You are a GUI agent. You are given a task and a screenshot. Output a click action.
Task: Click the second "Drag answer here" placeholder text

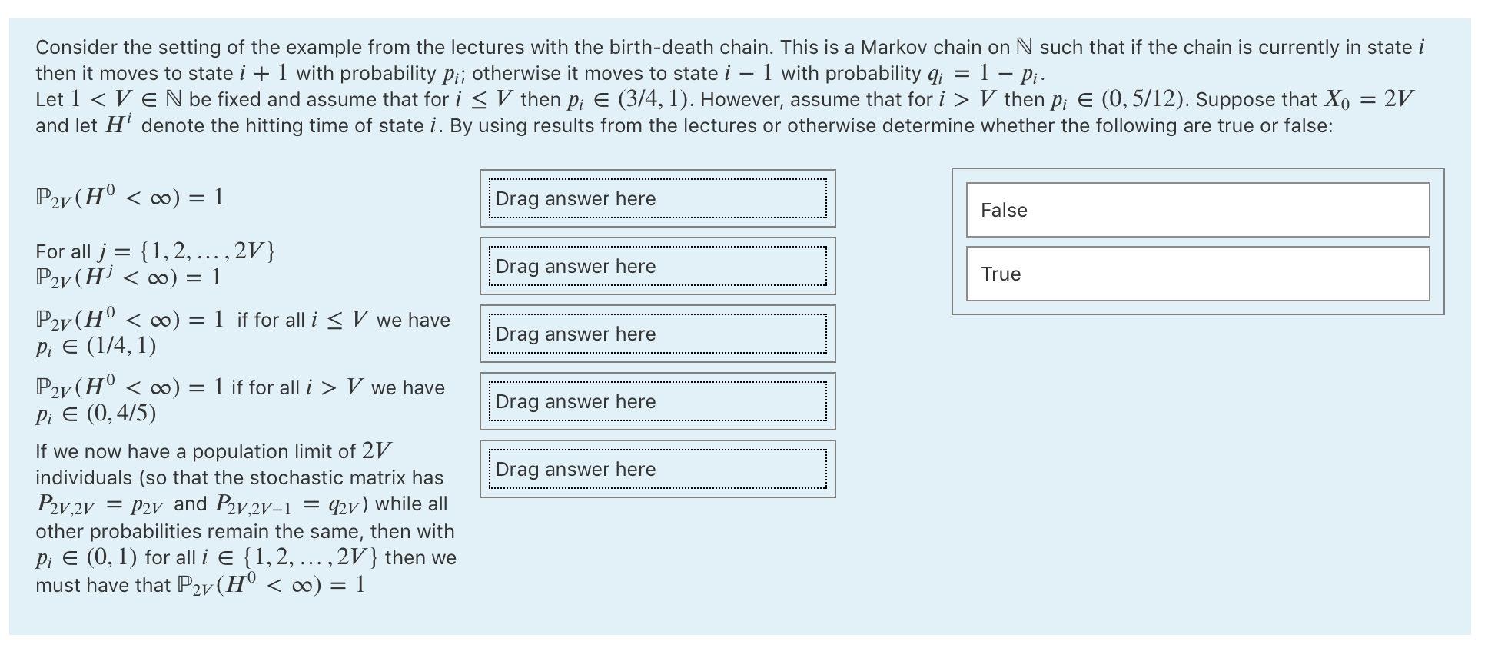[x=575, y=267]
